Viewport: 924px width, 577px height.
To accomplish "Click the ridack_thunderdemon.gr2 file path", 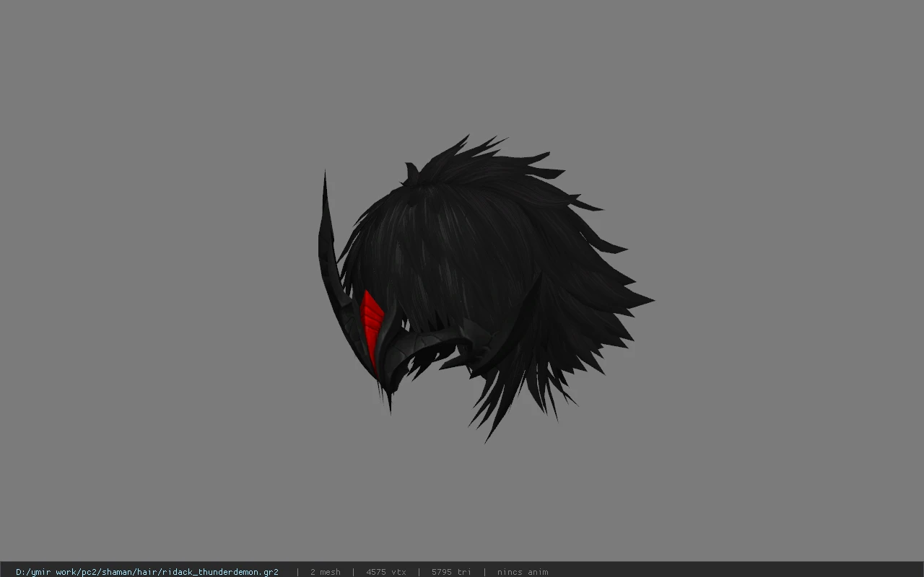I will point(147,572).
